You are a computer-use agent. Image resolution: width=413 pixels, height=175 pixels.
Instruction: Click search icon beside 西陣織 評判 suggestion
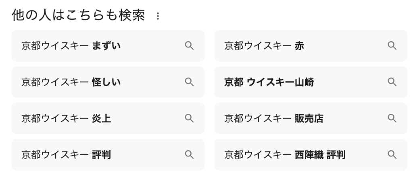(392, 154)
